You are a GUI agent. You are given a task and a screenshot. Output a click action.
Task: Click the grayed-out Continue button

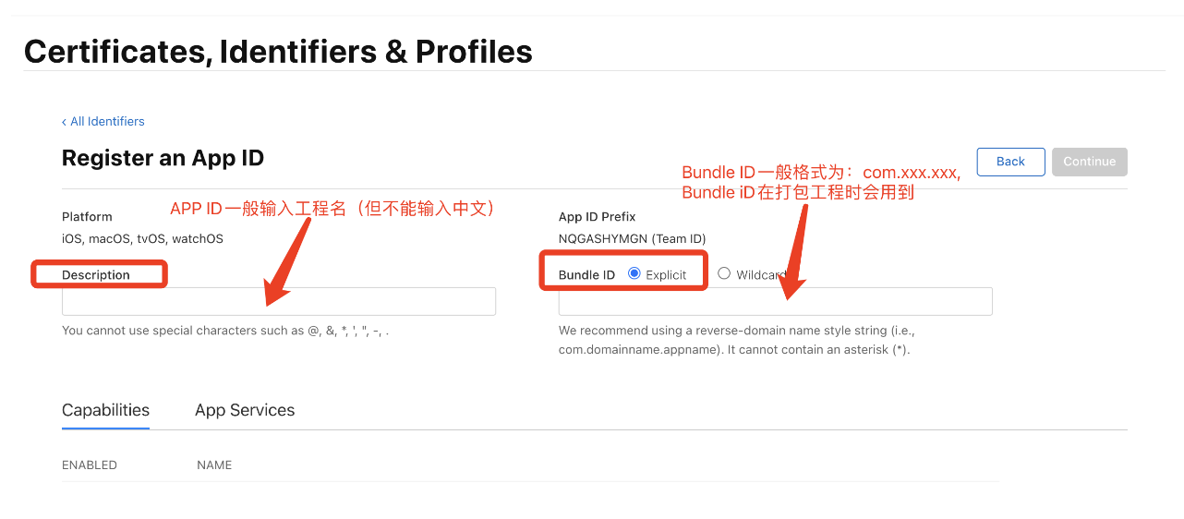coord(1090,162)
